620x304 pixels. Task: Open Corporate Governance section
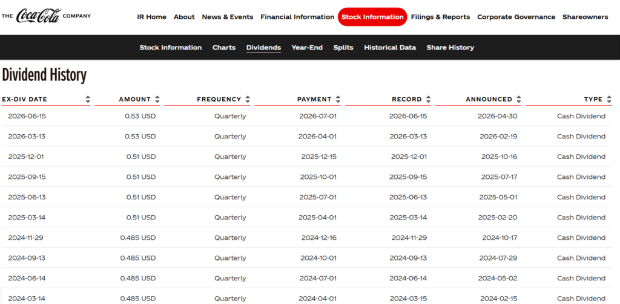pyautogui.click(x=516, y=17)
